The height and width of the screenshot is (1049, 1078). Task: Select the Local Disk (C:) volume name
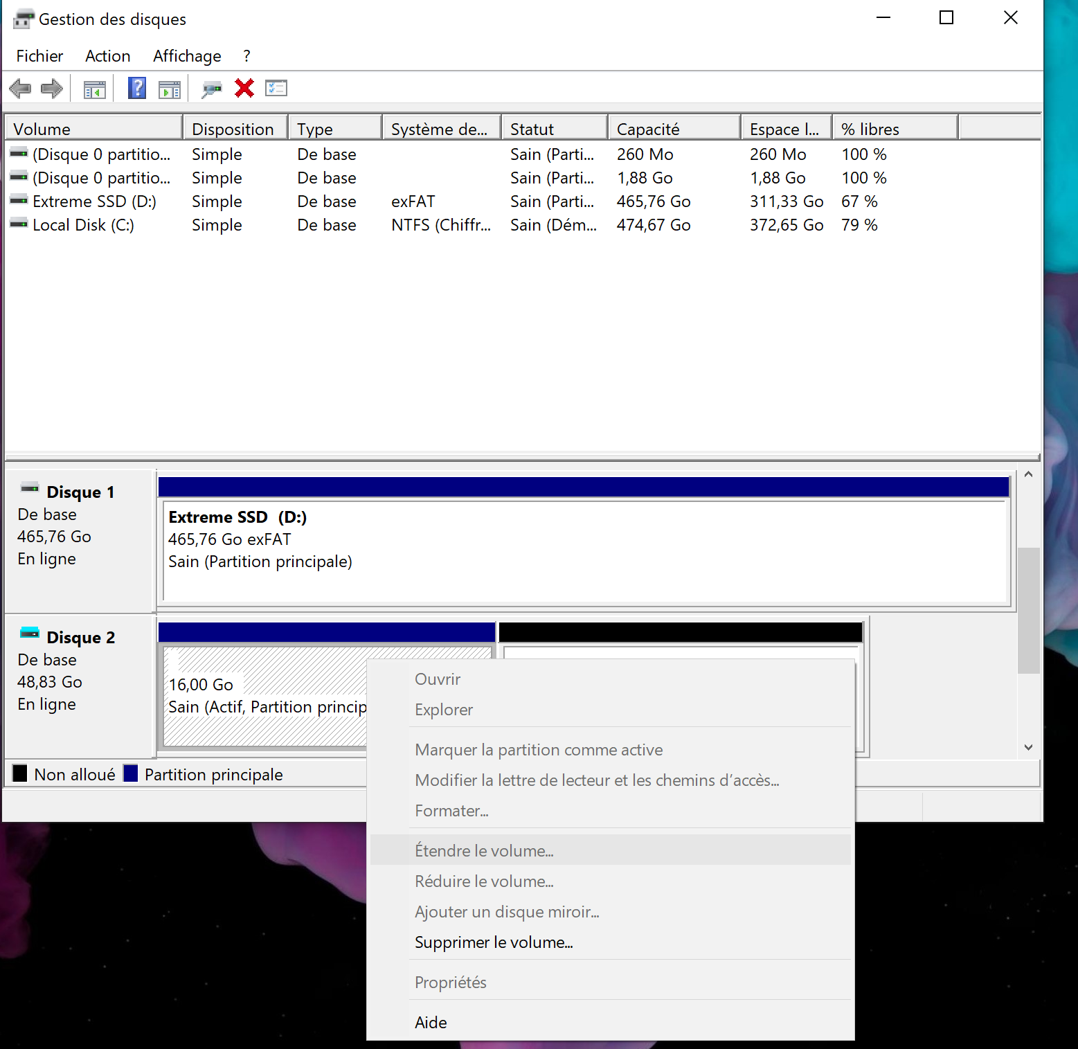(x=83, y=224)
